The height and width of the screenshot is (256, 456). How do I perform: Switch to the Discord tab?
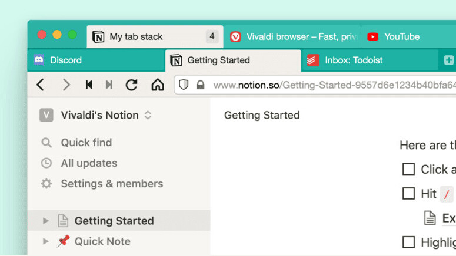(66, 60)
